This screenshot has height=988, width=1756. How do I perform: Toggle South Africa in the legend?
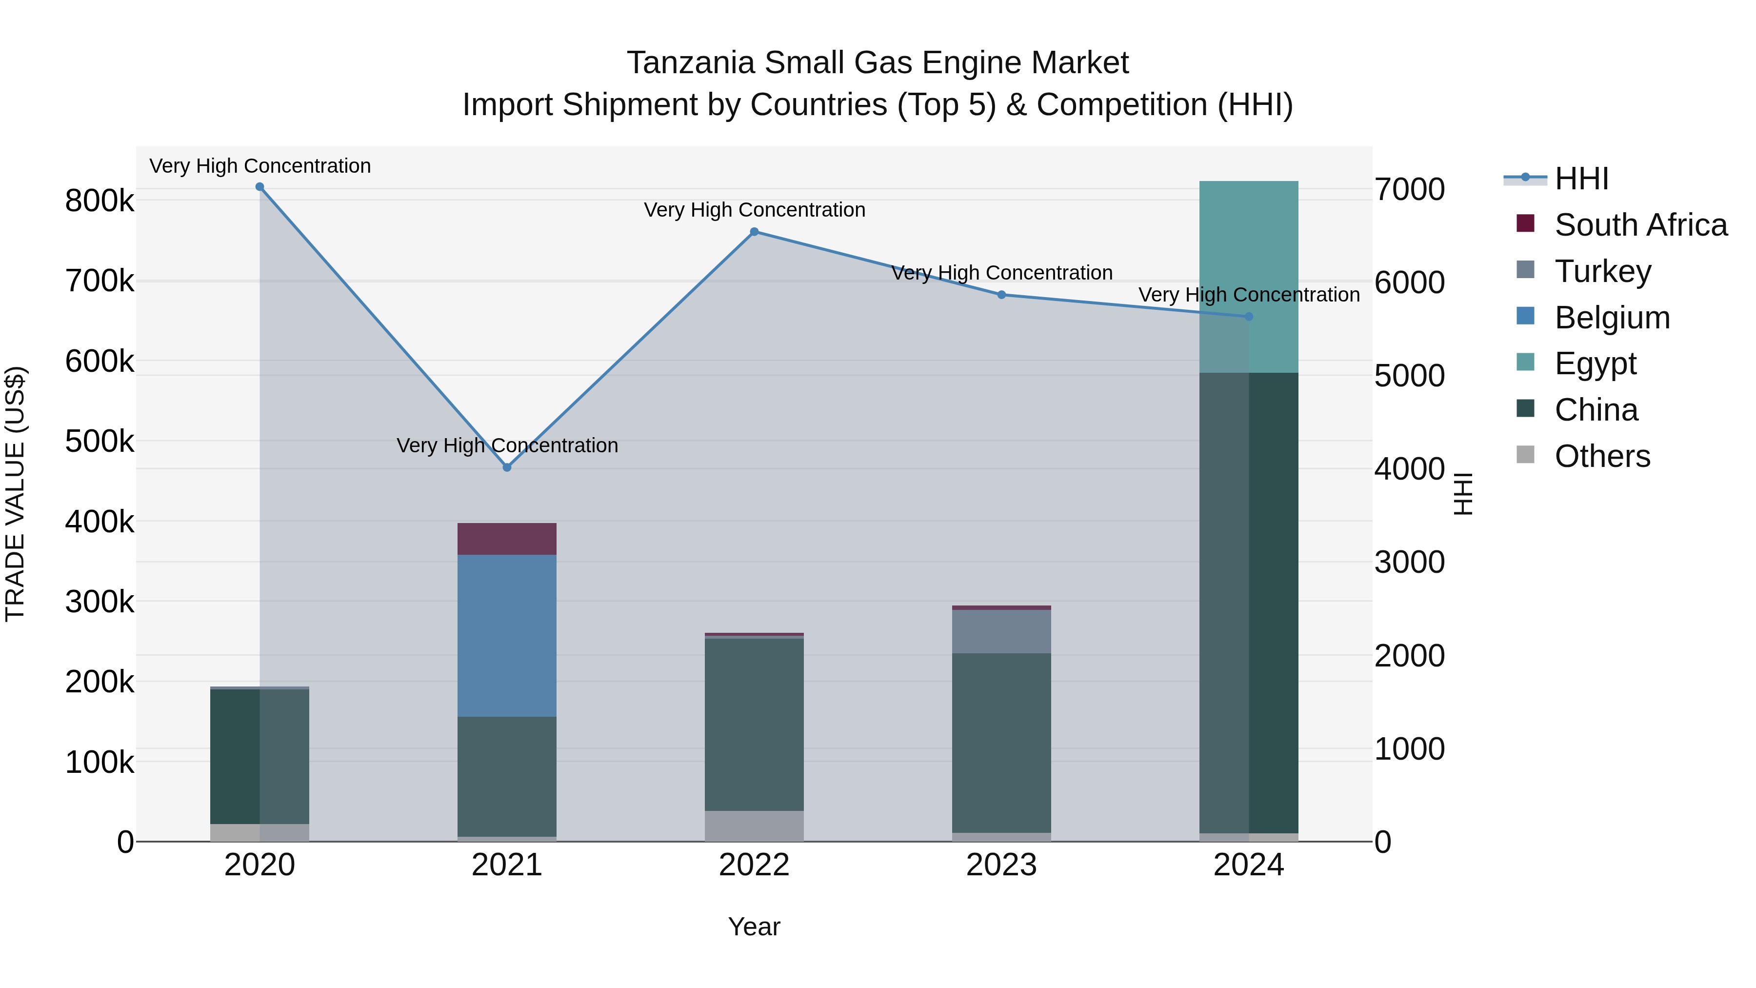coord(1622,224)
